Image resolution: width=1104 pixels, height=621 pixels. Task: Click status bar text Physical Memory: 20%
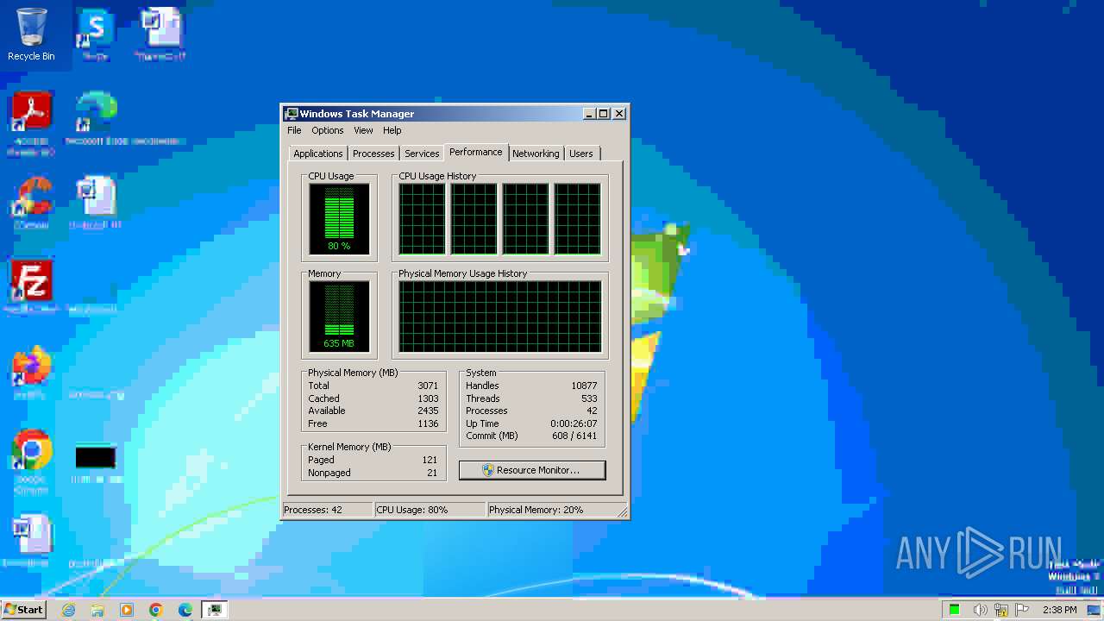point(536,510)
